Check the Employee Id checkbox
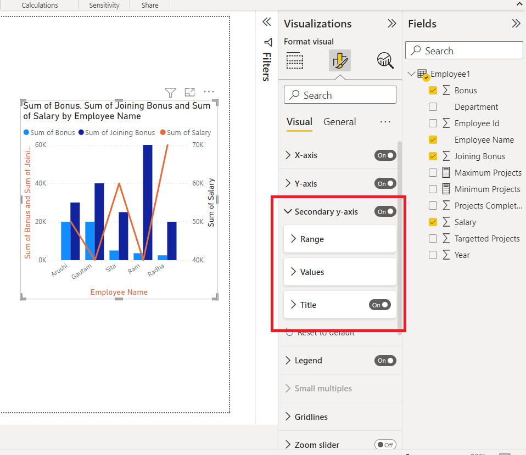Screen dimensions: 526x455 [433, 123]
